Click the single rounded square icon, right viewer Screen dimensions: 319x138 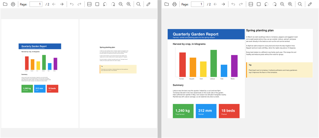click(259, 4)
